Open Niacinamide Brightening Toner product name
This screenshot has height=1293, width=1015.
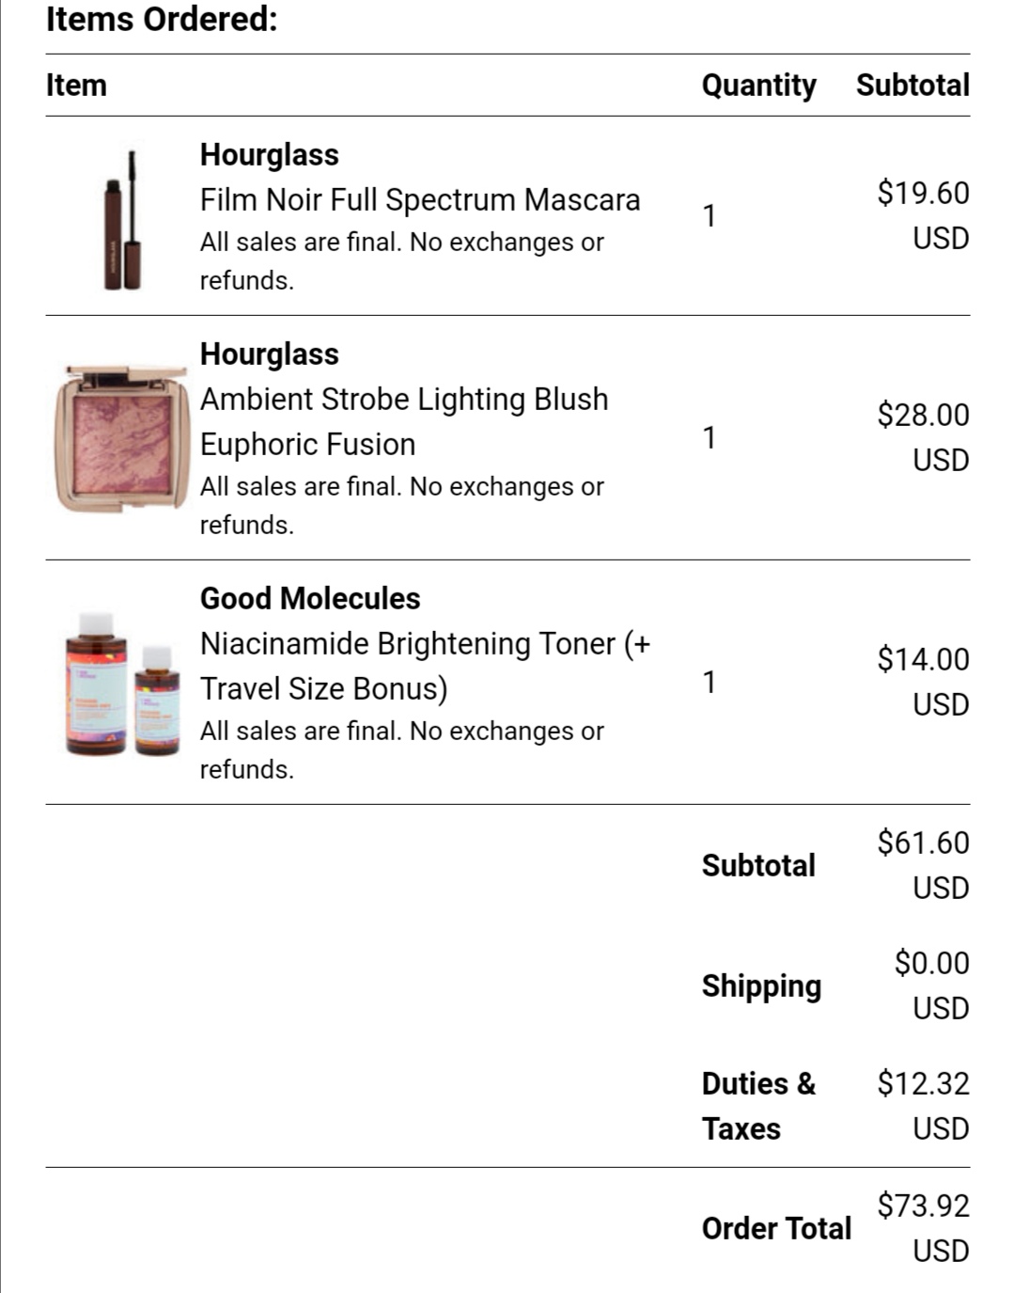pos(426,666)
